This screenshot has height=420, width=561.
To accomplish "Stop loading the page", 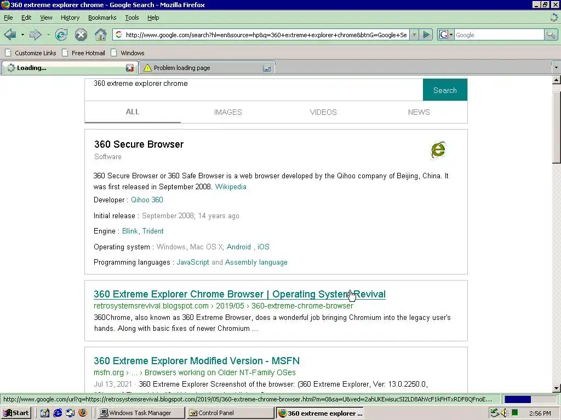I will coord(81,34).
